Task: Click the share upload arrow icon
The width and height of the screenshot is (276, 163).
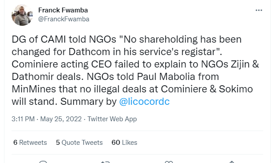Action: [x=232, y=162]
